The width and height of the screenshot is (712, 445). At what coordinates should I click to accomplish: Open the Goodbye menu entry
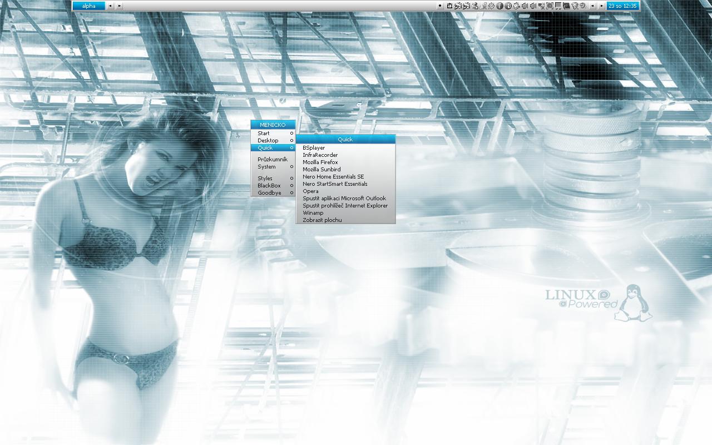click(x=273, y=193)
